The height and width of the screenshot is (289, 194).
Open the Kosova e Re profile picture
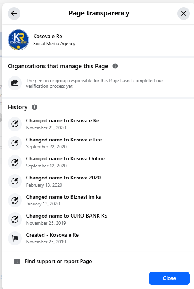point(18,40)
